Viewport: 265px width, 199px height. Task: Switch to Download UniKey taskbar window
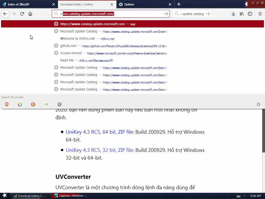(31, 196)
